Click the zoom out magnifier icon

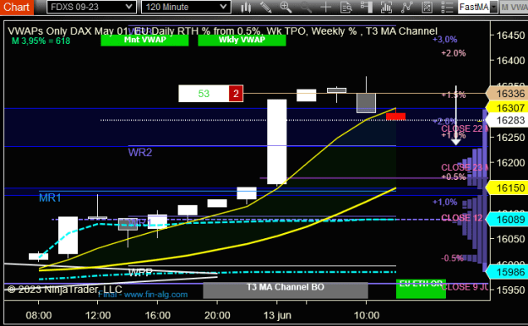point(306,7)
